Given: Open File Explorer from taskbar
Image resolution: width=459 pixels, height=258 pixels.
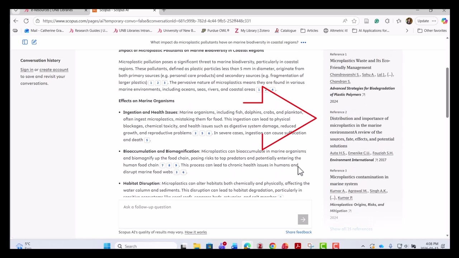Looking at the screenshot, I should pos(197,246).
